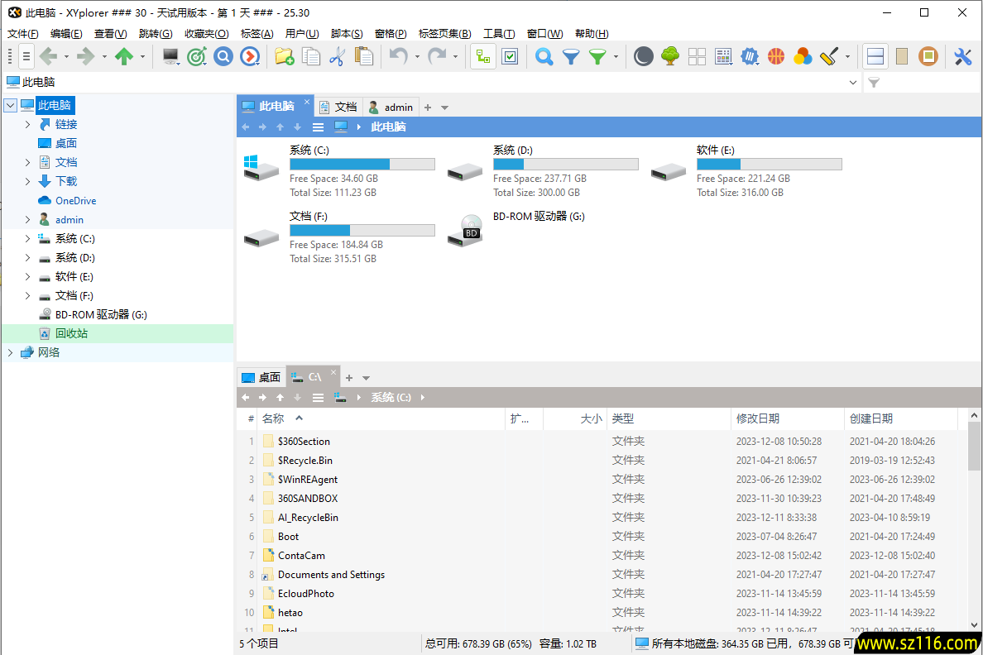983x655 pixels.
Task: Open the 工具(T) menu
Action: 499,34
